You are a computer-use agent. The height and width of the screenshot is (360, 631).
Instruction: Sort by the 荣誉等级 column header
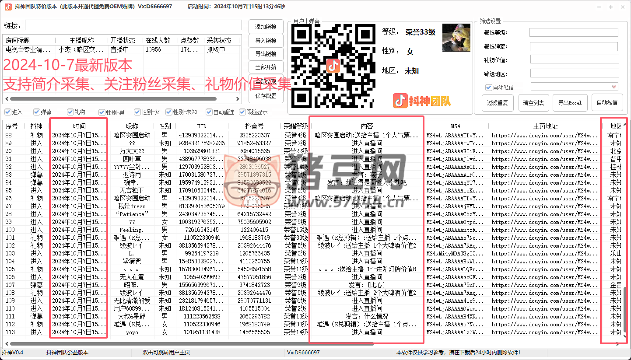295,126
